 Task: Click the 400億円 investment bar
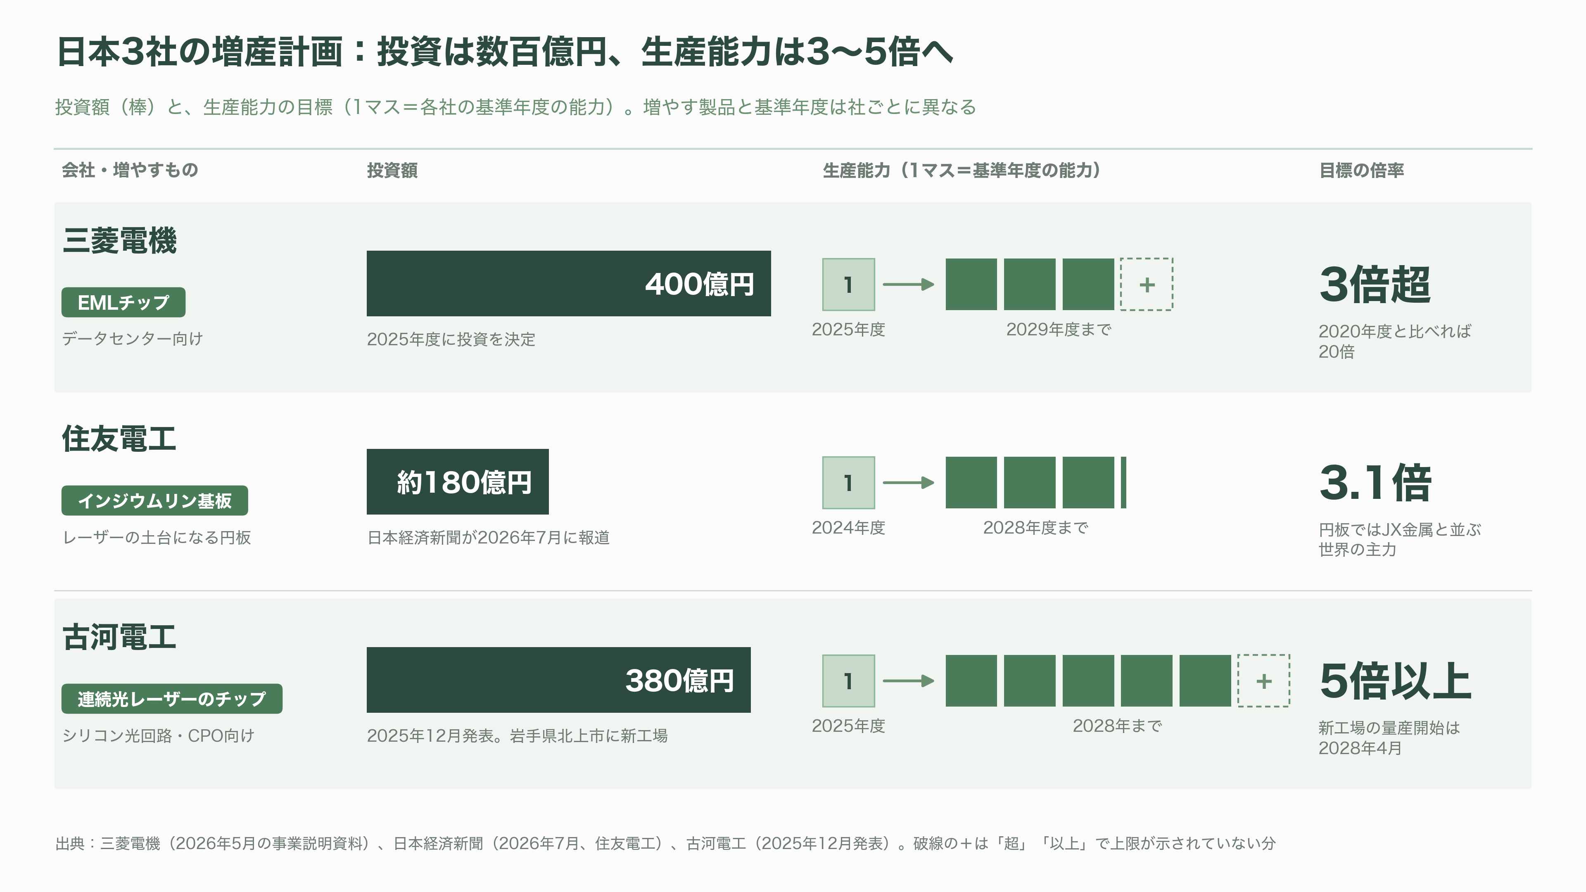568,284
